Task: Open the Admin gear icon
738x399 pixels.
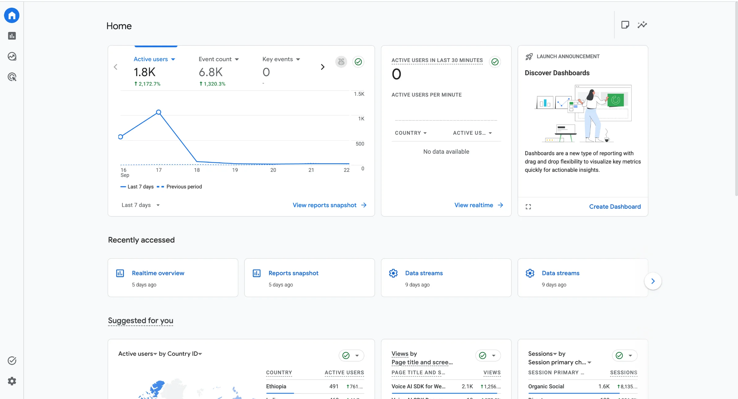Action: (12, 381)
